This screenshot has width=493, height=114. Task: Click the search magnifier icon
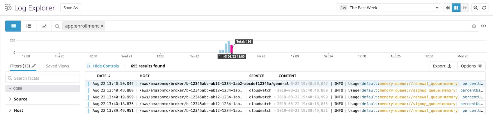[x=57, y=26]
